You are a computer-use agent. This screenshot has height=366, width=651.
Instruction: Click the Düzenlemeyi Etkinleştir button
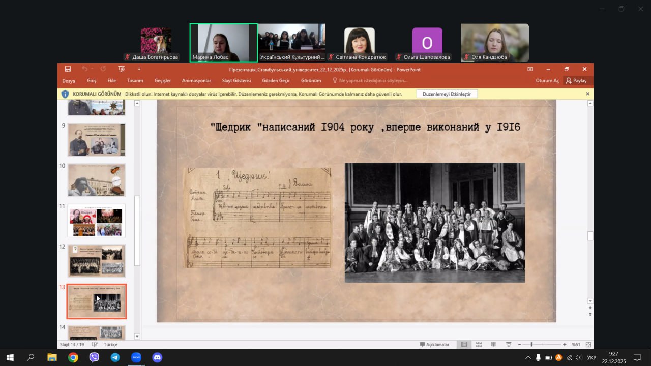447,94
